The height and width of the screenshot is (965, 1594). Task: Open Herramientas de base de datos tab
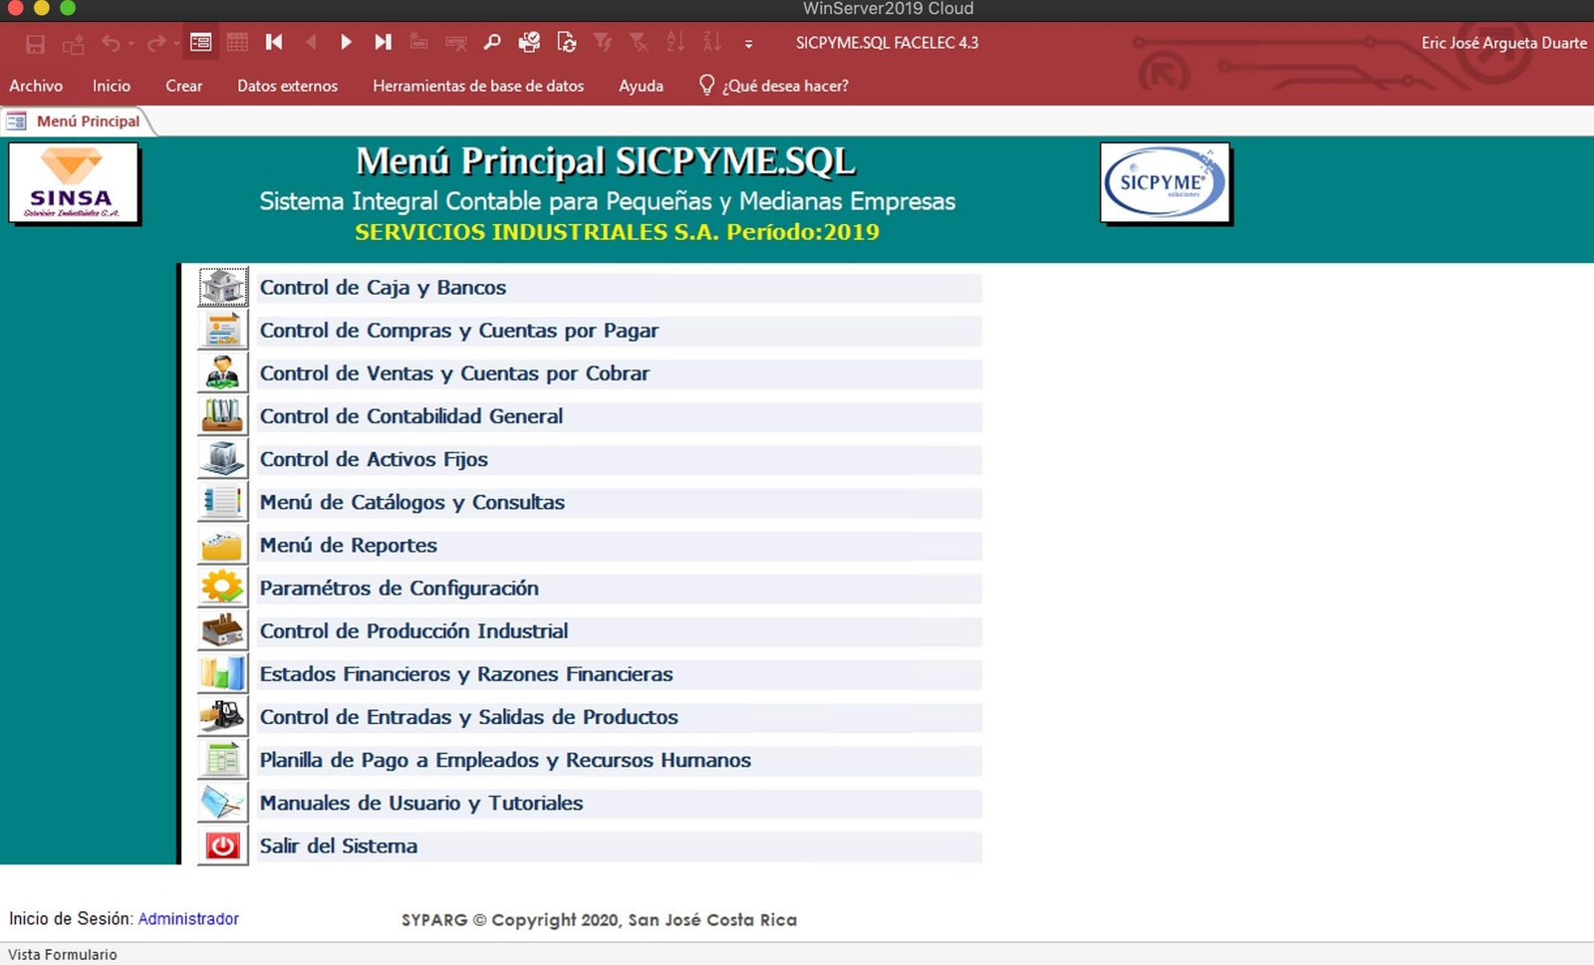[478, 86]
